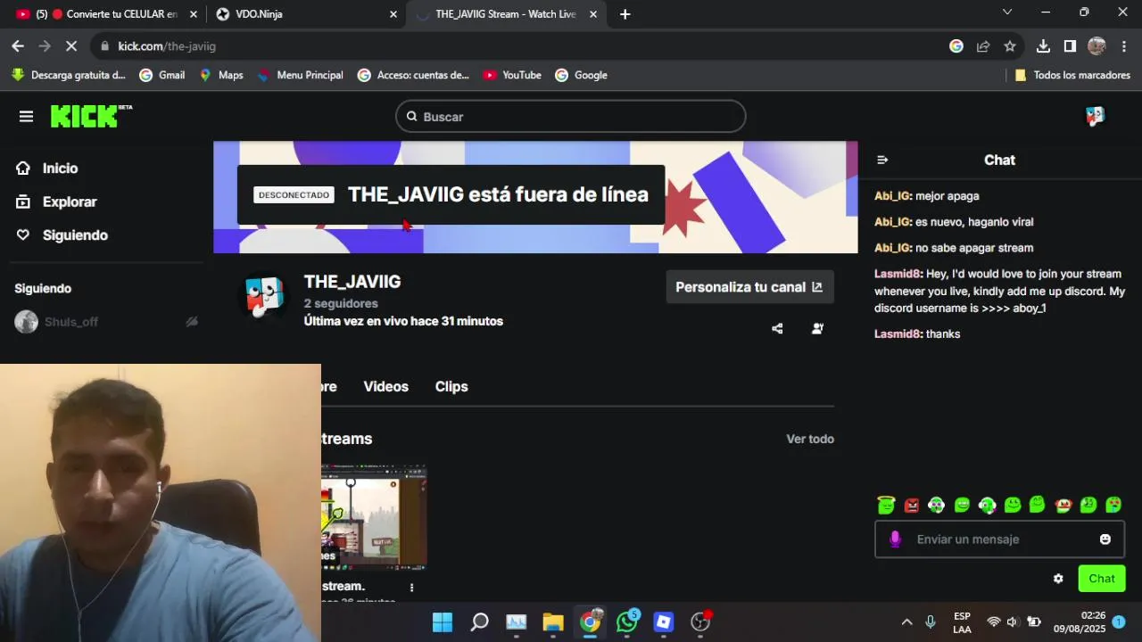The width and height of the screenshot is (1142, 642).
Task: Toggle Chrome side panel icon
Action: (1070, 46)
